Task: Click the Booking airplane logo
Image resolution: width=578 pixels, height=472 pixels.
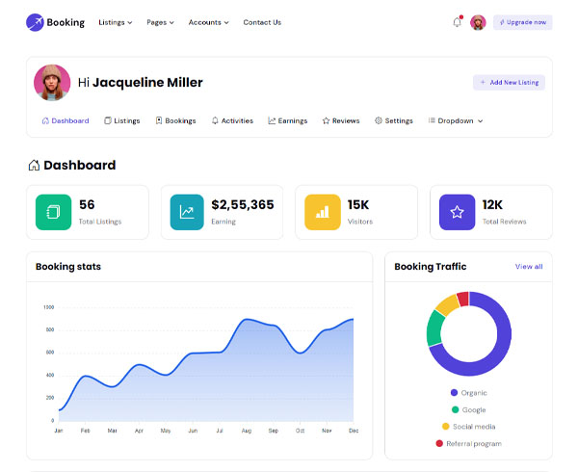Action: [35, 22]
